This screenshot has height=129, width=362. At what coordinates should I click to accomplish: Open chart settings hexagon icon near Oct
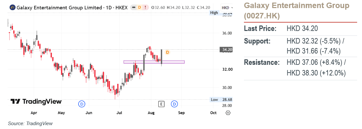tap(228, 113)
